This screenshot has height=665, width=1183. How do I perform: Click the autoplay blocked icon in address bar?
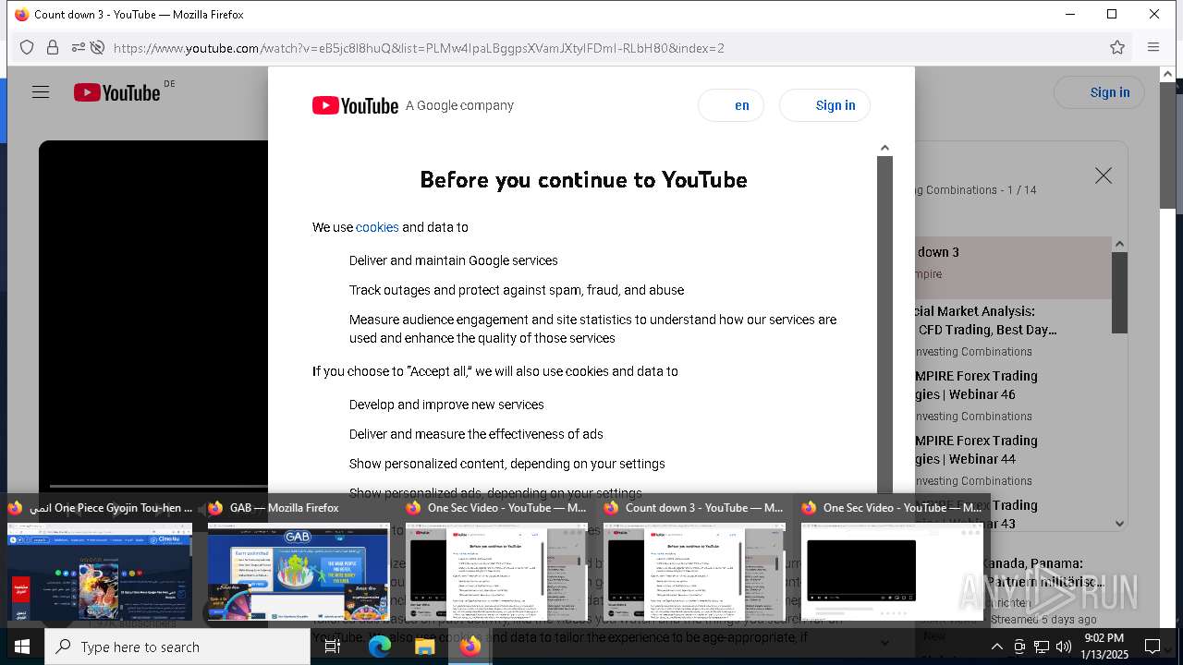[97, 47]
